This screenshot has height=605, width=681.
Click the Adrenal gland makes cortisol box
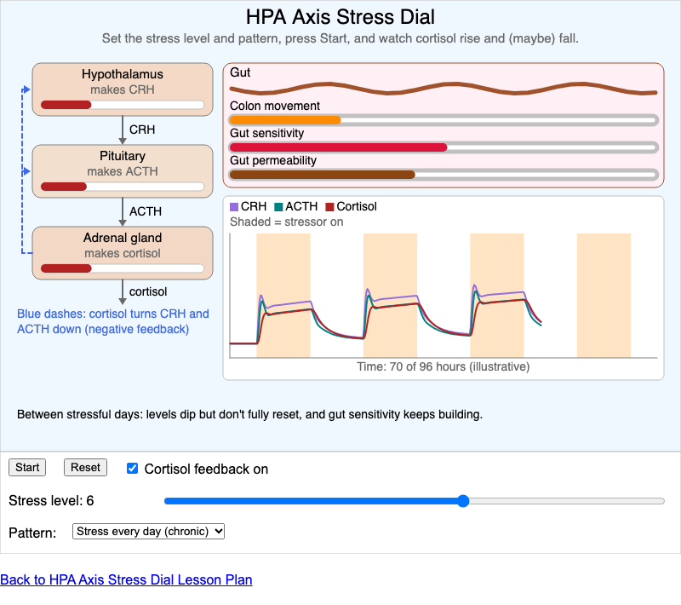(x=123, y=252)
